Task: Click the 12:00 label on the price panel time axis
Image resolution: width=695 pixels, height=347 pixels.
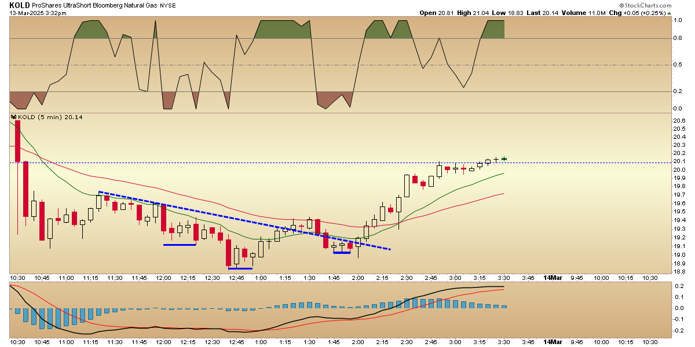Action: (x=163, y=278)
